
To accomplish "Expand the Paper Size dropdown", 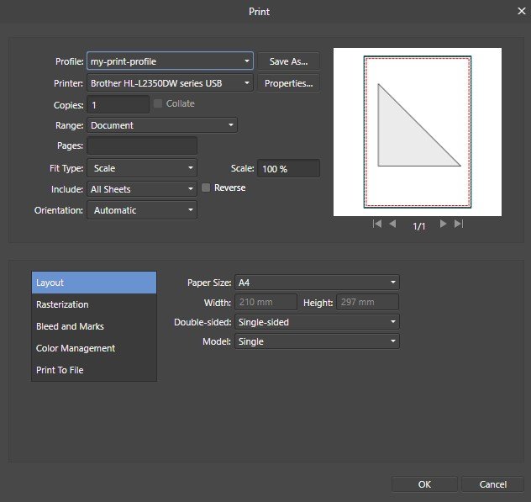I will point(317,283).
